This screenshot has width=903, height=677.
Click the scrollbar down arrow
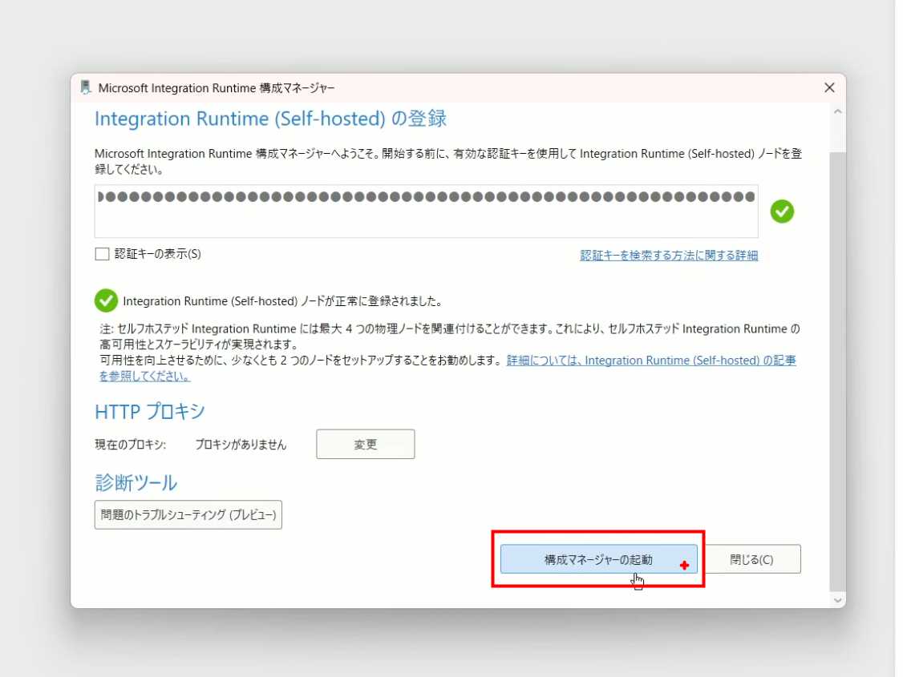click(x=838, y=599)
